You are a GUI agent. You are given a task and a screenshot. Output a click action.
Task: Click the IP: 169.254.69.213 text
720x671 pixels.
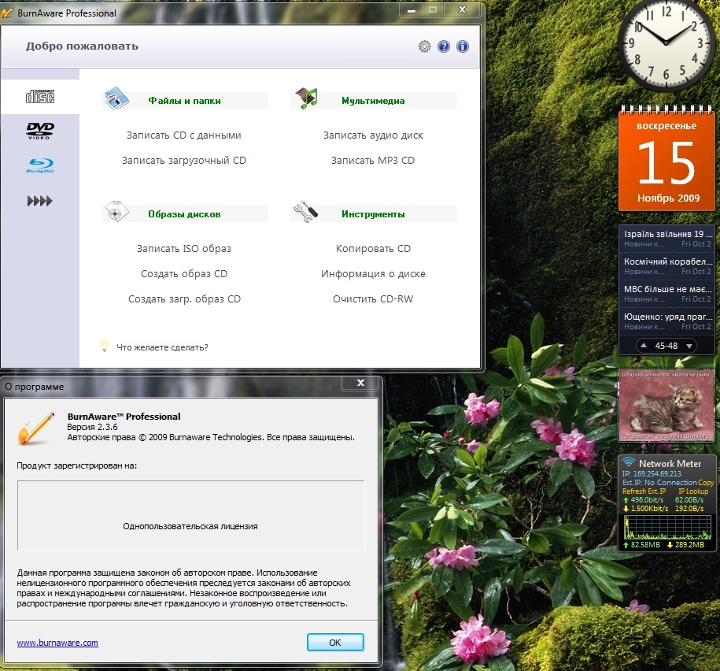652,474
